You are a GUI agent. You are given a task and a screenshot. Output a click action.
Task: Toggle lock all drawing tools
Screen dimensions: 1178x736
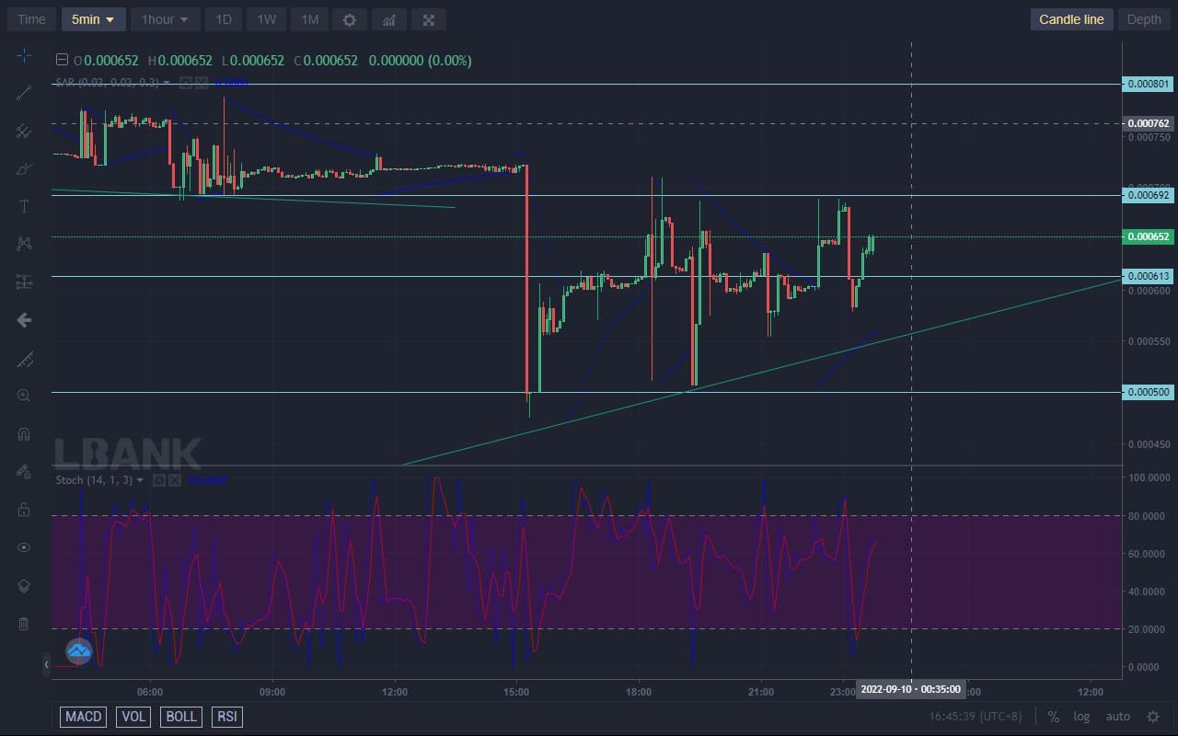(x=24, y=510)
